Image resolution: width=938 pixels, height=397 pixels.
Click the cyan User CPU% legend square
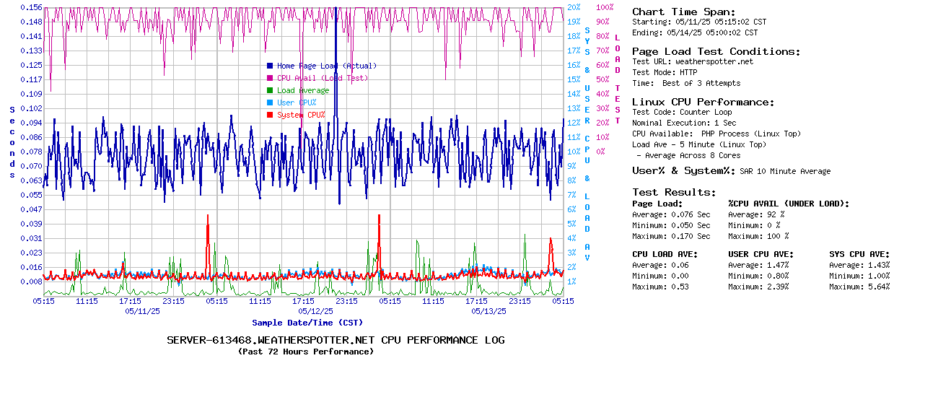pos(270,102)
